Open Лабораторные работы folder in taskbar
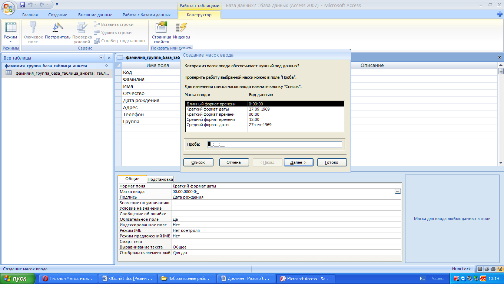 pos(186,278)
